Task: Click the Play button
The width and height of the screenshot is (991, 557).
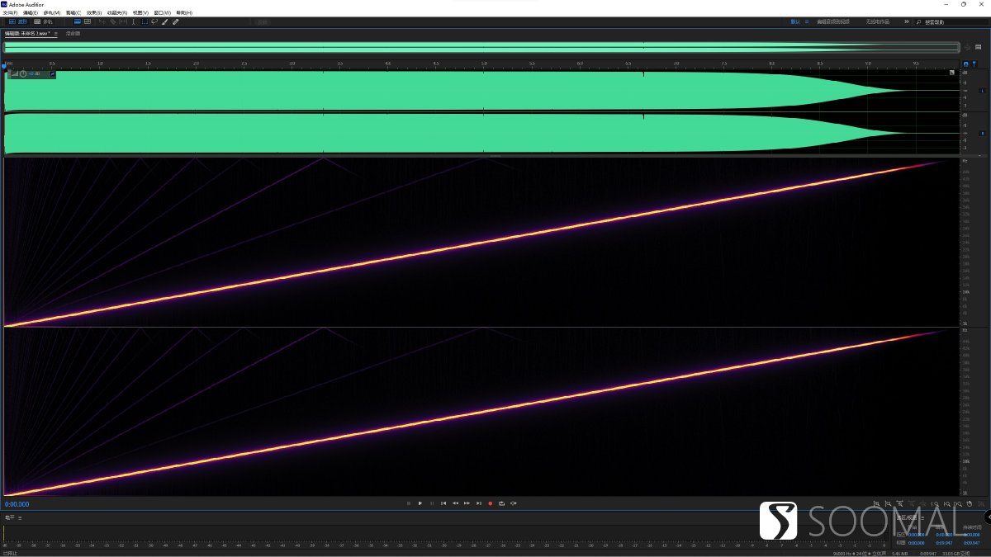Action: [420, 503]
